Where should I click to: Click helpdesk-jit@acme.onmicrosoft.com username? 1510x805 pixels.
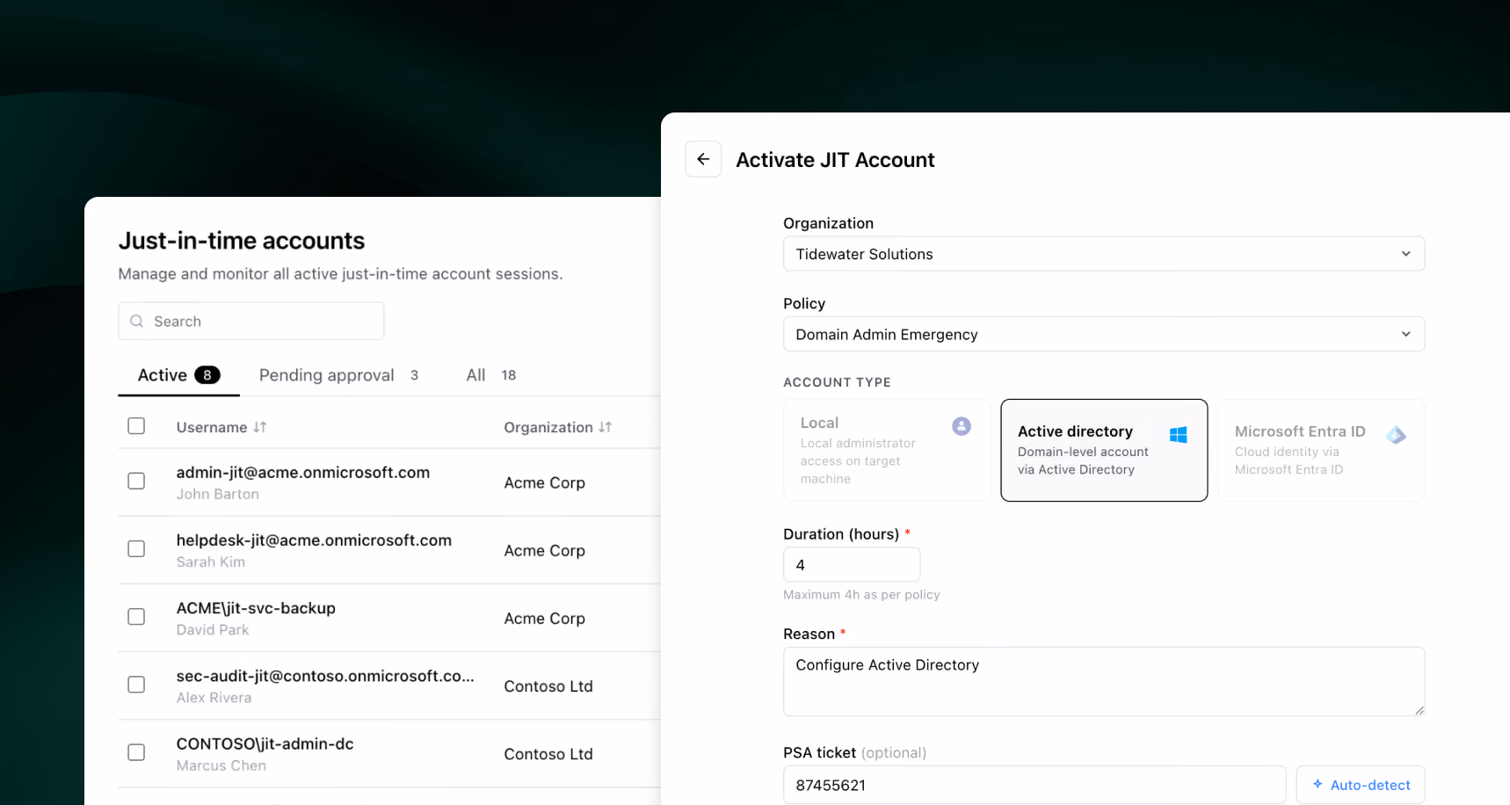pyautogui.click(x=314, y=540)
